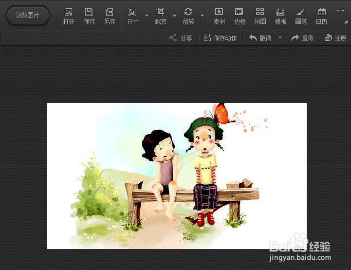Select the 尺寸 resize tool
This screenshot has width=351, height=270.
(133, 16)
